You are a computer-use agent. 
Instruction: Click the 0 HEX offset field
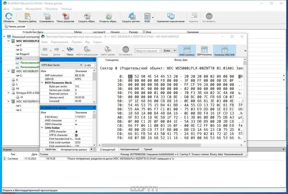(x=90, y=65)
